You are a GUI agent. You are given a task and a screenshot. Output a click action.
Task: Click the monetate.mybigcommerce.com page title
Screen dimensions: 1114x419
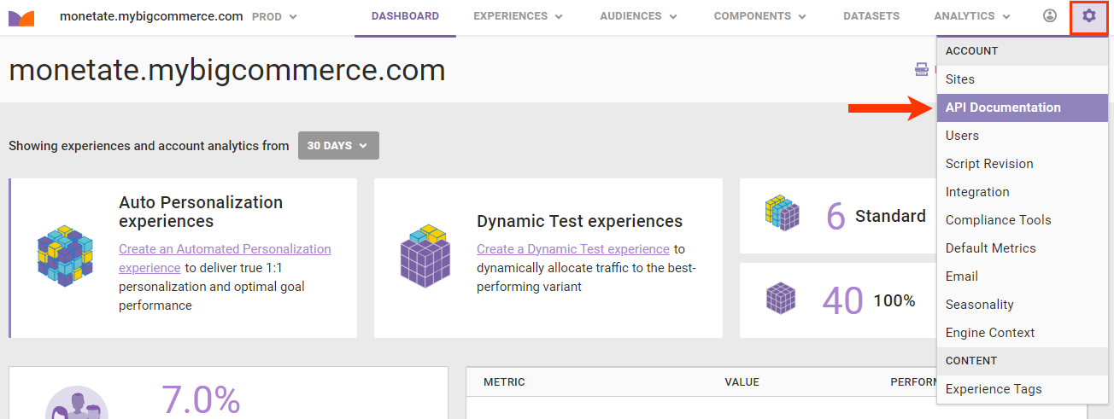(x=227, y=70)
